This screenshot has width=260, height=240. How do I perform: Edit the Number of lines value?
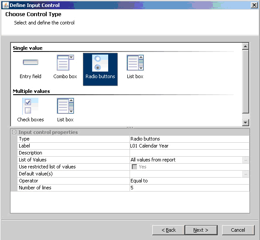pos(189,188)
